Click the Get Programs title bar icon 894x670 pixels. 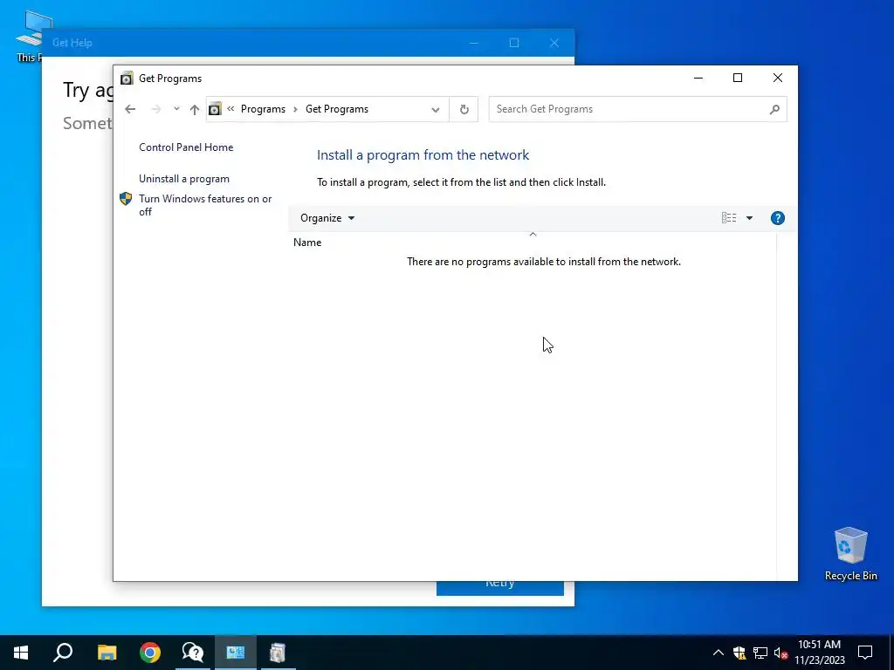(x=127, y=78)
